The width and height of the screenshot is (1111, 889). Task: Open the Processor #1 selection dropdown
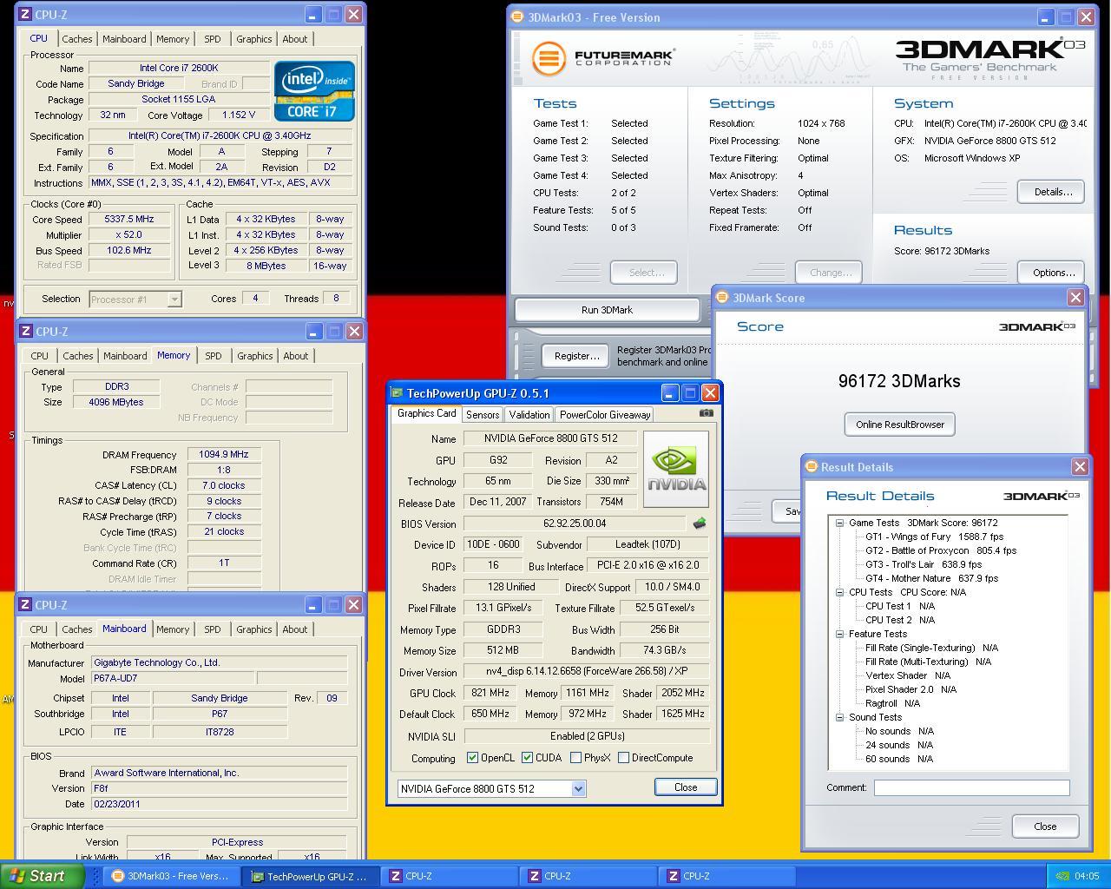[174, 299]
